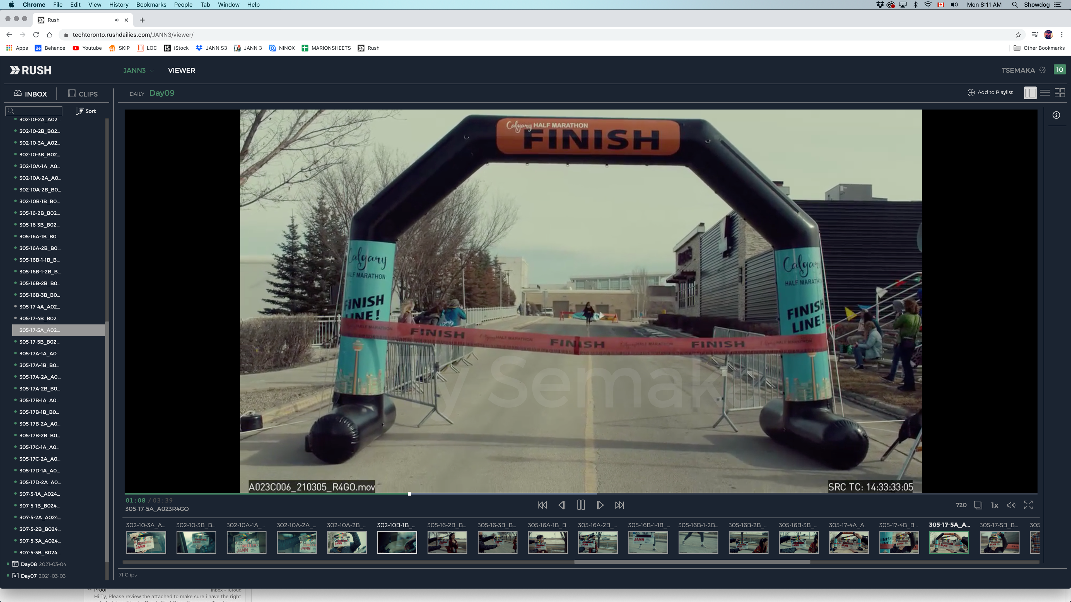Image resolution: width=1071 pixels, height=602 pixels.
Task: Skip to previous clip button
Action: [x=542, y=505]
